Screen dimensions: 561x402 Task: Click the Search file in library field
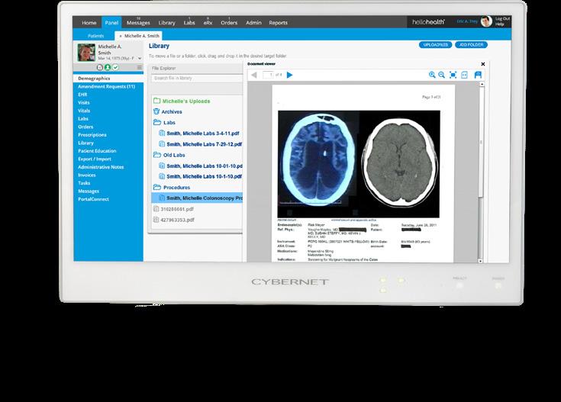[197, 78]
